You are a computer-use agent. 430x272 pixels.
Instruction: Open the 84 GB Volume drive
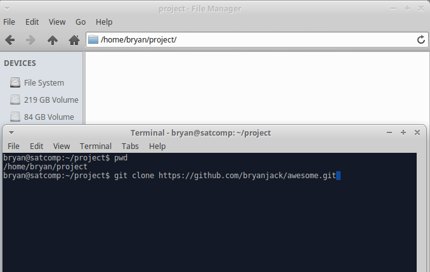pos(42,117)
